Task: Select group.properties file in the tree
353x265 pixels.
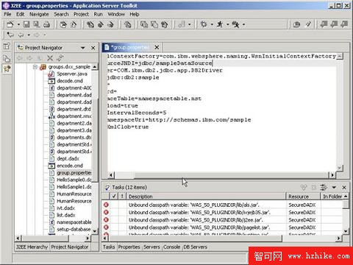Action: click(74, 173)
